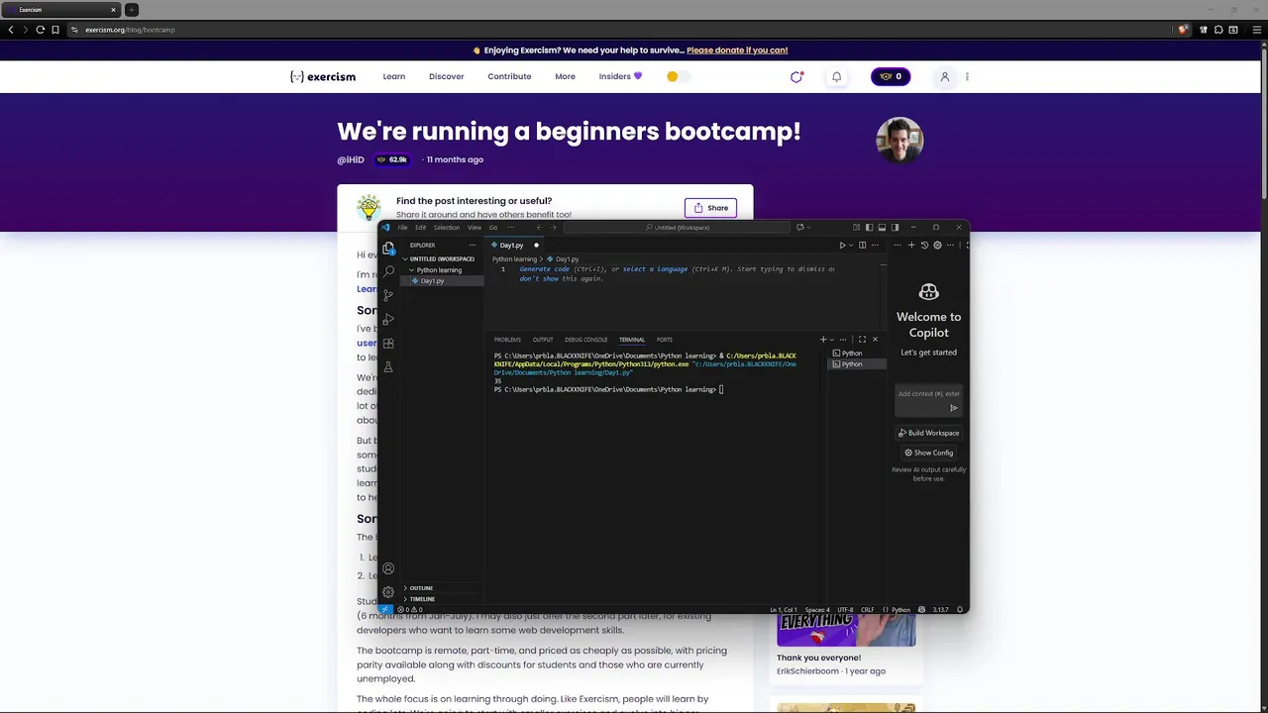This screenshot has height=713, width=1268.
Task: Click VS Code command center search box
Action: point(678,228)
